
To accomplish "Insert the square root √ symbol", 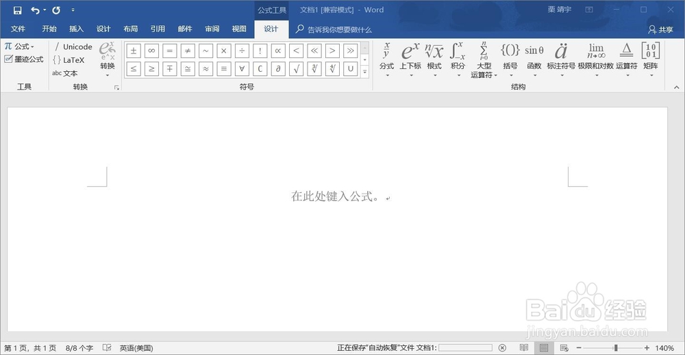I will click(x=296, y=69).
